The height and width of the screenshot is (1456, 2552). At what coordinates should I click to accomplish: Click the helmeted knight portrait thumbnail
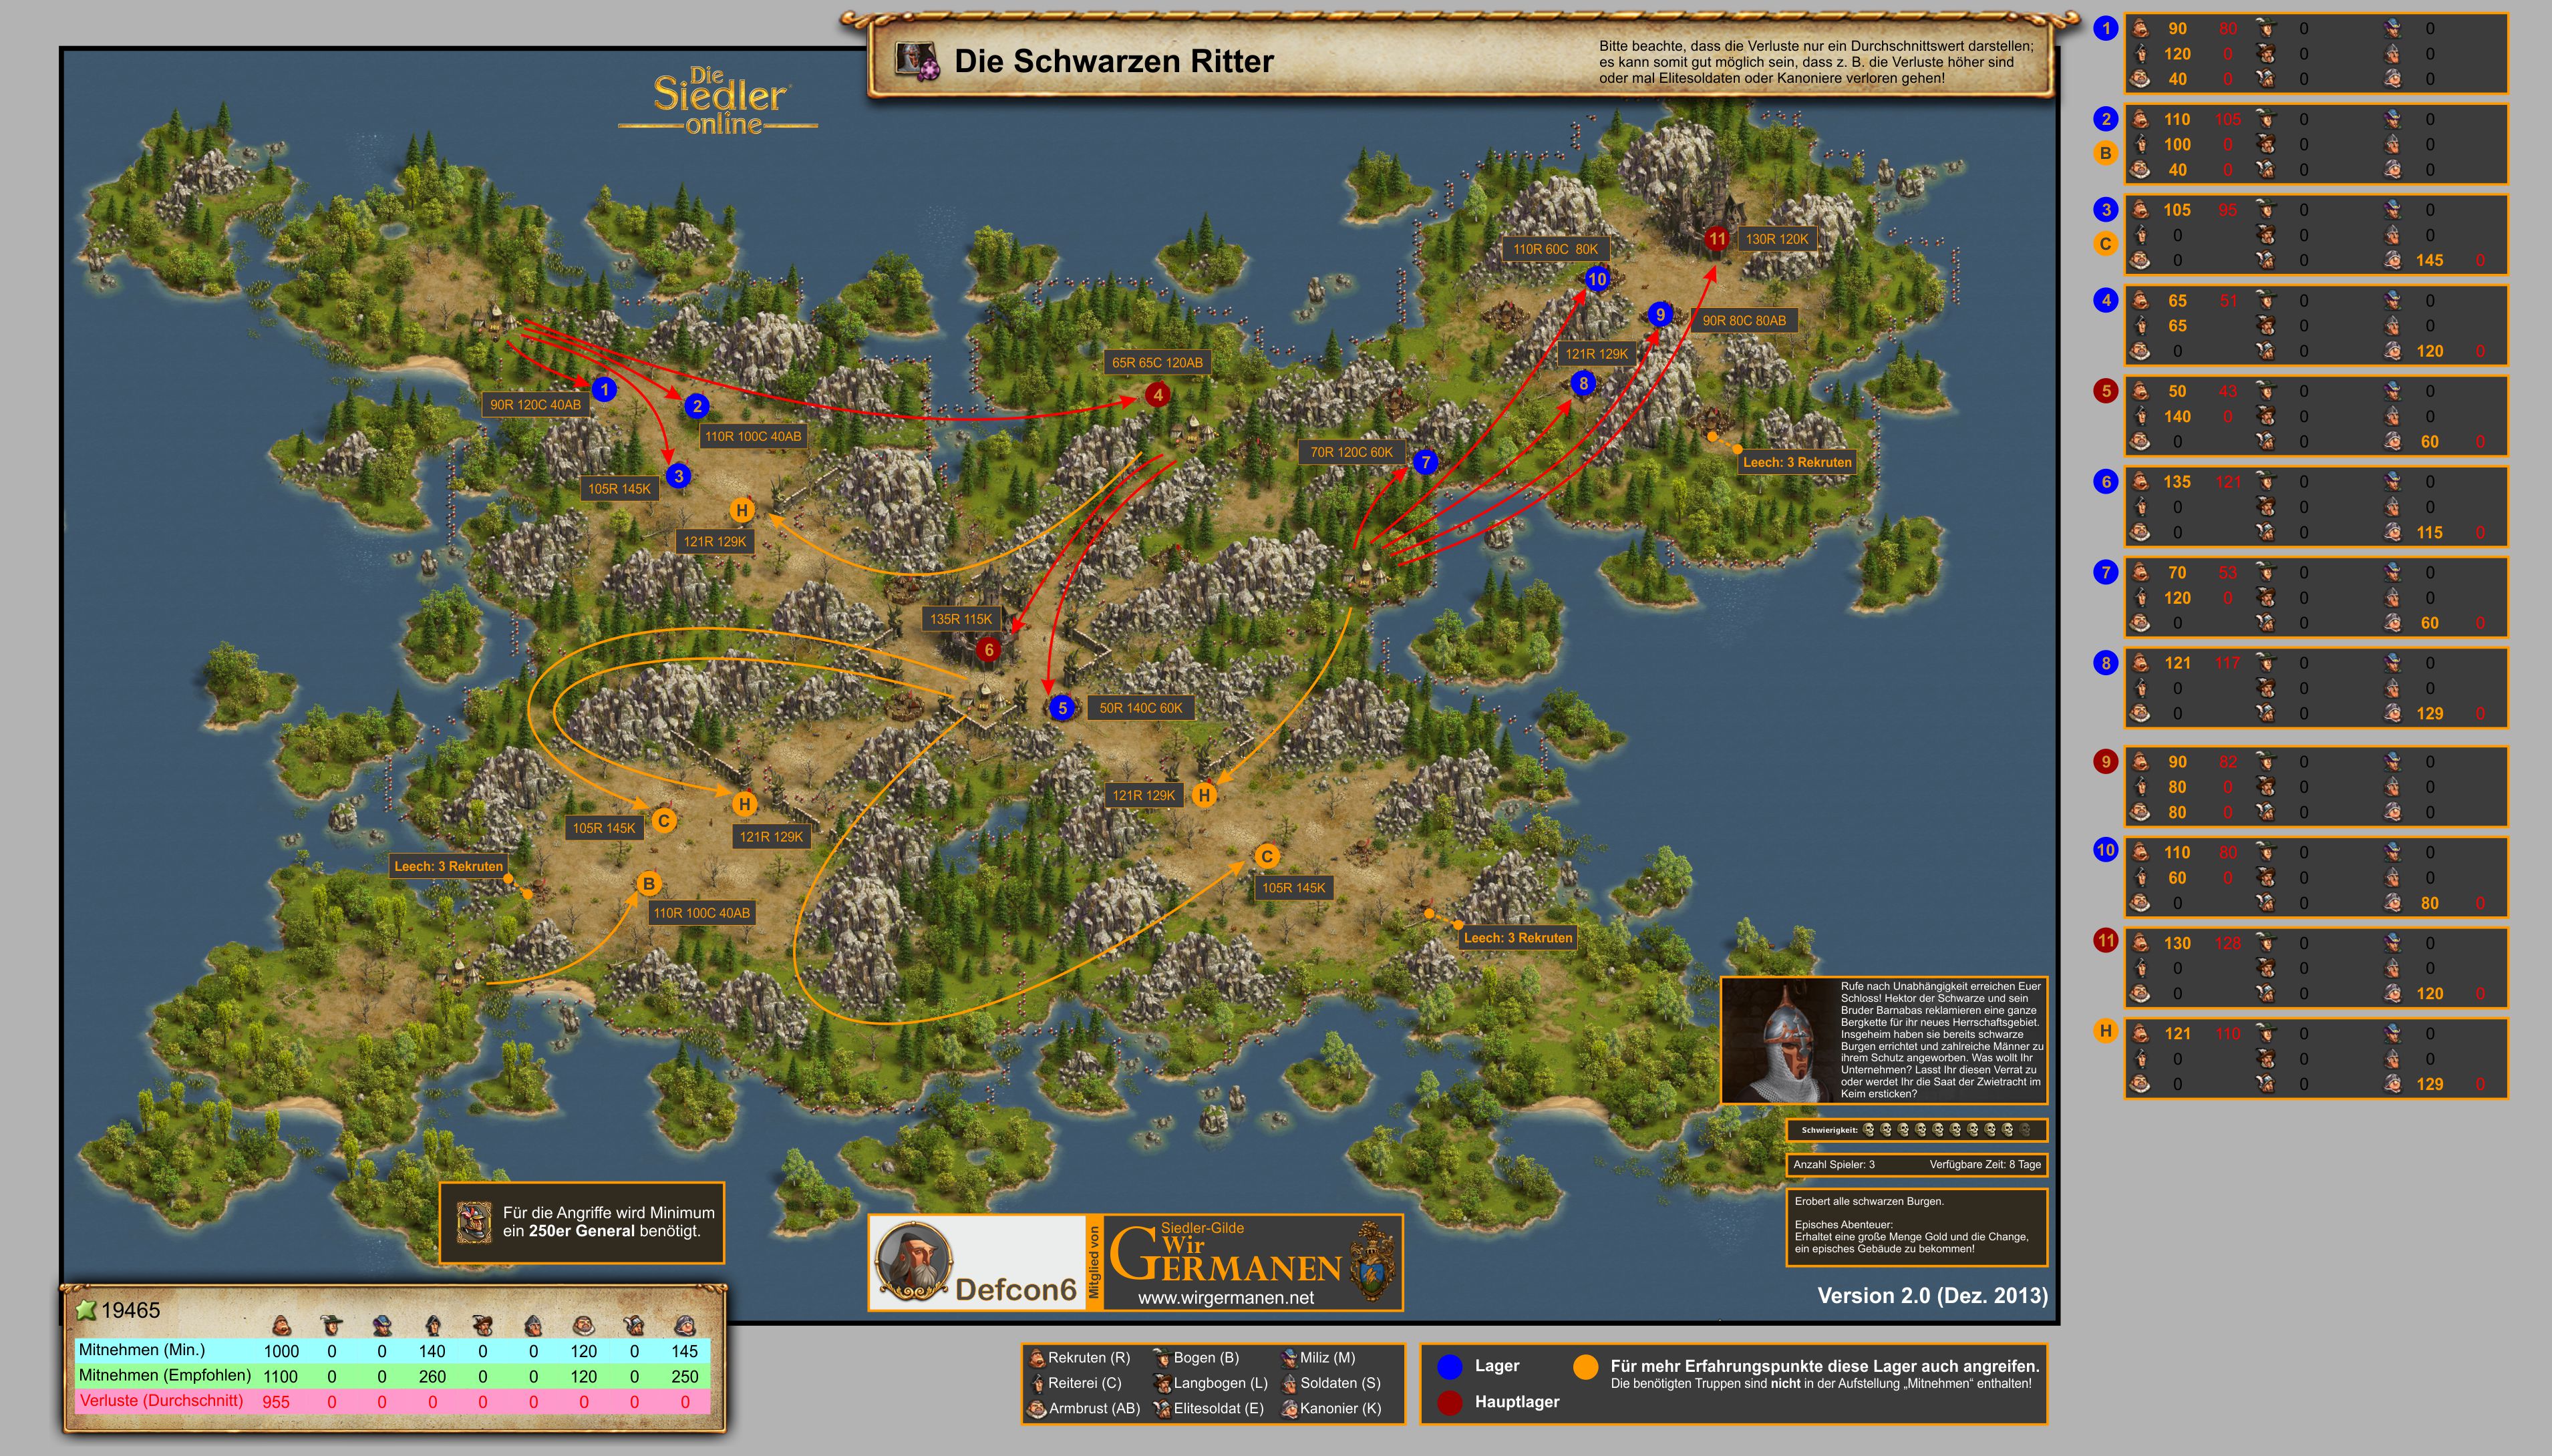[1780, 1041]
